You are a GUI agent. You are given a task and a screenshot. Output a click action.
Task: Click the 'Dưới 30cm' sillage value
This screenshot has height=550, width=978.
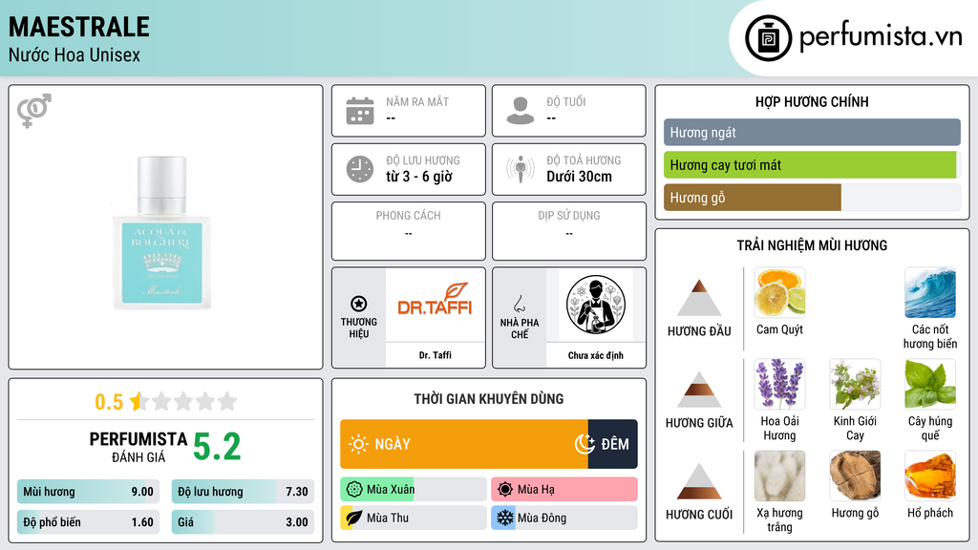[580, 177]
